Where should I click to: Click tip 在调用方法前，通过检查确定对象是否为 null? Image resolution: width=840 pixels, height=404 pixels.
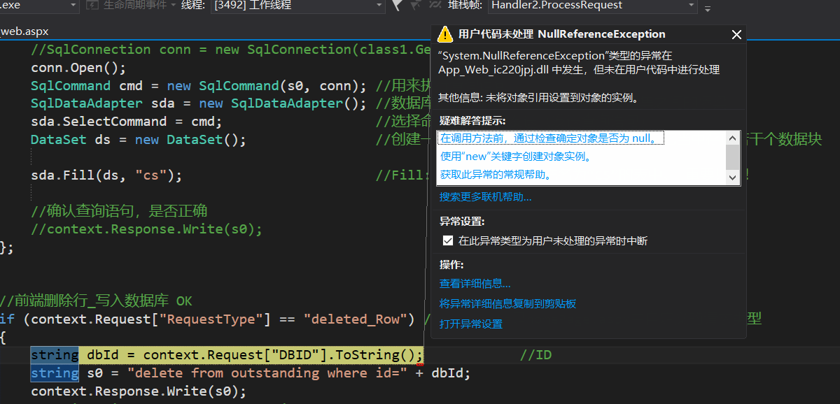pos(549,138)
